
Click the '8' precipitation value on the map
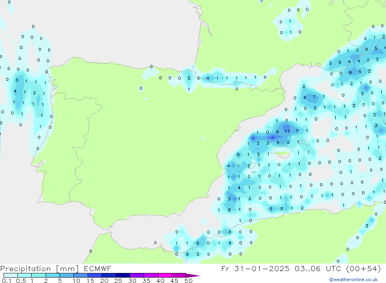(350, 73)
